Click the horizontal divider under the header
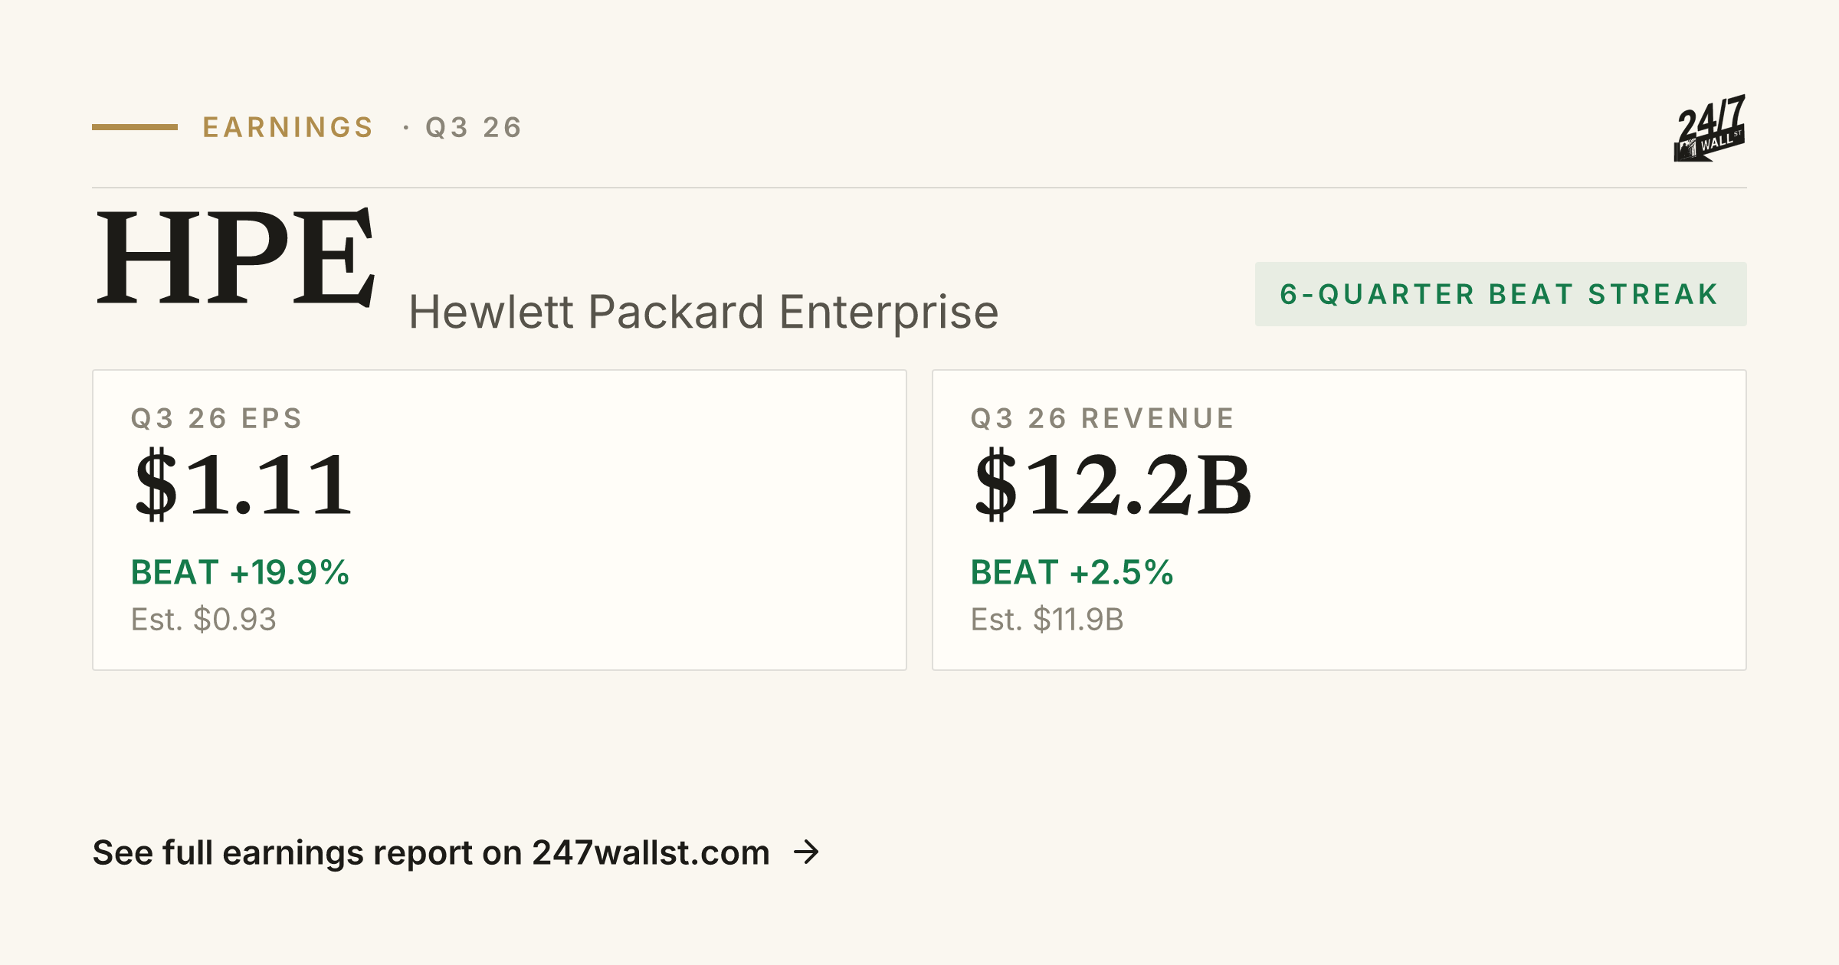1839x965 pixels. (919, 188)
